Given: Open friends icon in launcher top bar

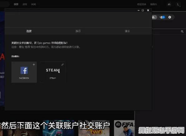Looking at the screenshot, I should (169, 4).
